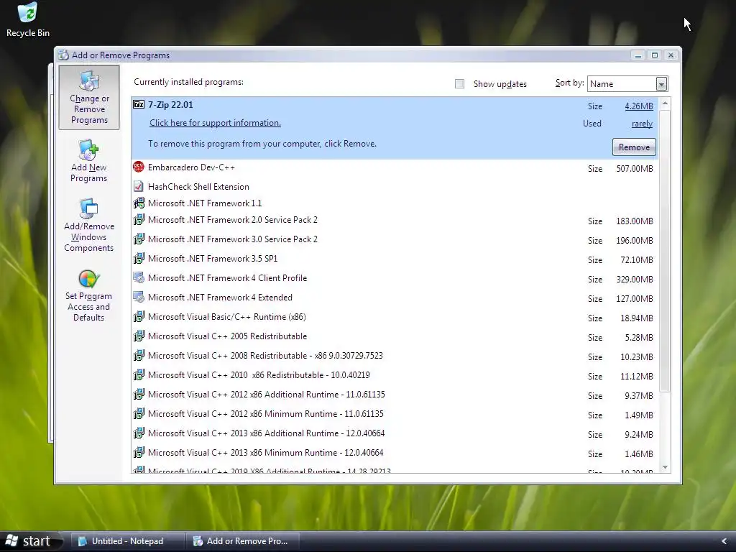
Task: Click the rarely used link
Action: click(x=642, y=124)
